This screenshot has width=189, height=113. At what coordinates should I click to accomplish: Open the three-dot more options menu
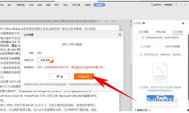(x=181, y=5)
